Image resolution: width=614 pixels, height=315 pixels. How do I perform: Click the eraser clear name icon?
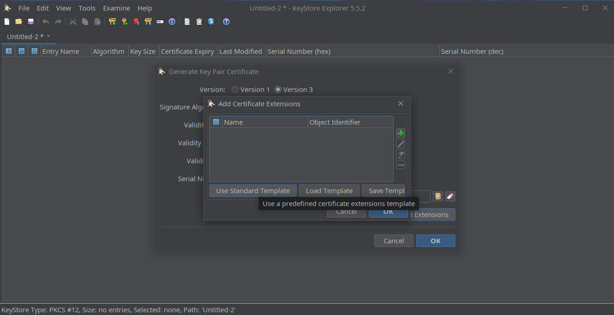[x=450, y=196]
